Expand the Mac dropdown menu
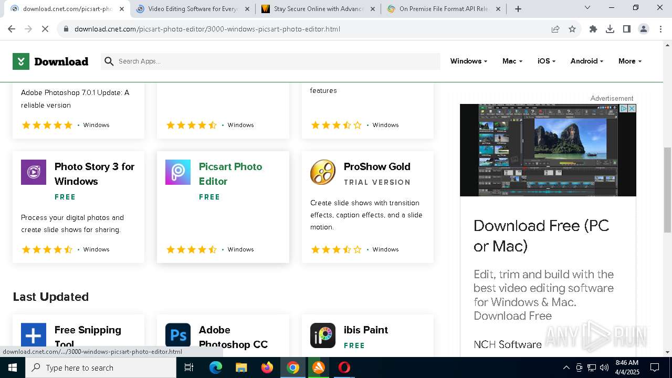The image size is (672, 378). [x=512, y=61]
